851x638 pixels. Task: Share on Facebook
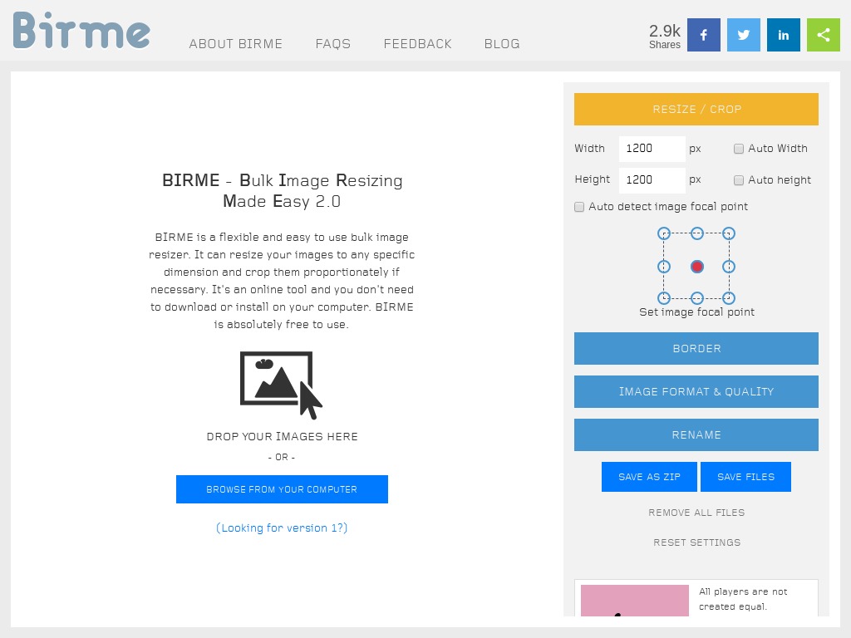pos(703,35)
